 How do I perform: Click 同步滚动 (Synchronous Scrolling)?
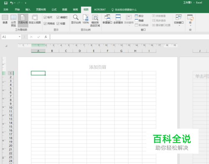tap(159, 20)
